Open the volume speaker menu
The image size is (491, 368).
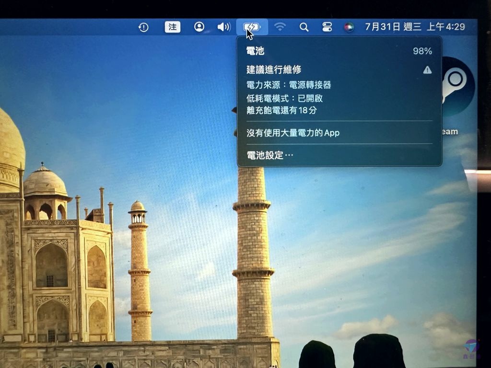[x=224, y=27]
